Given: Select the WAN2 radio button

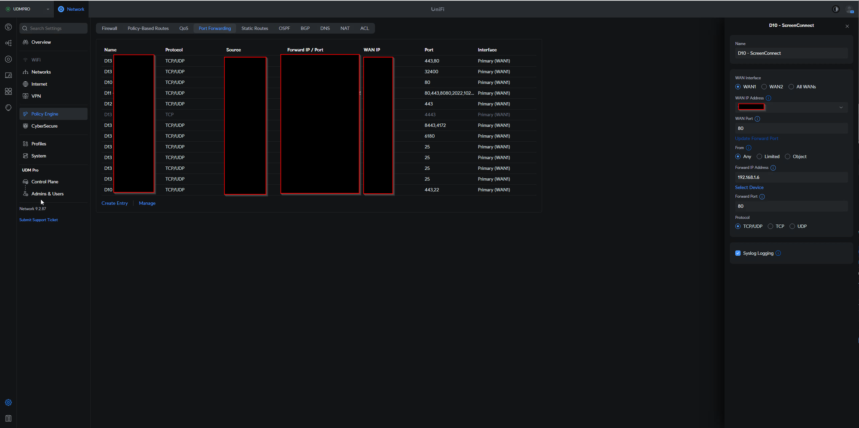Looking at the screenshot, I should tap(764, 87).
